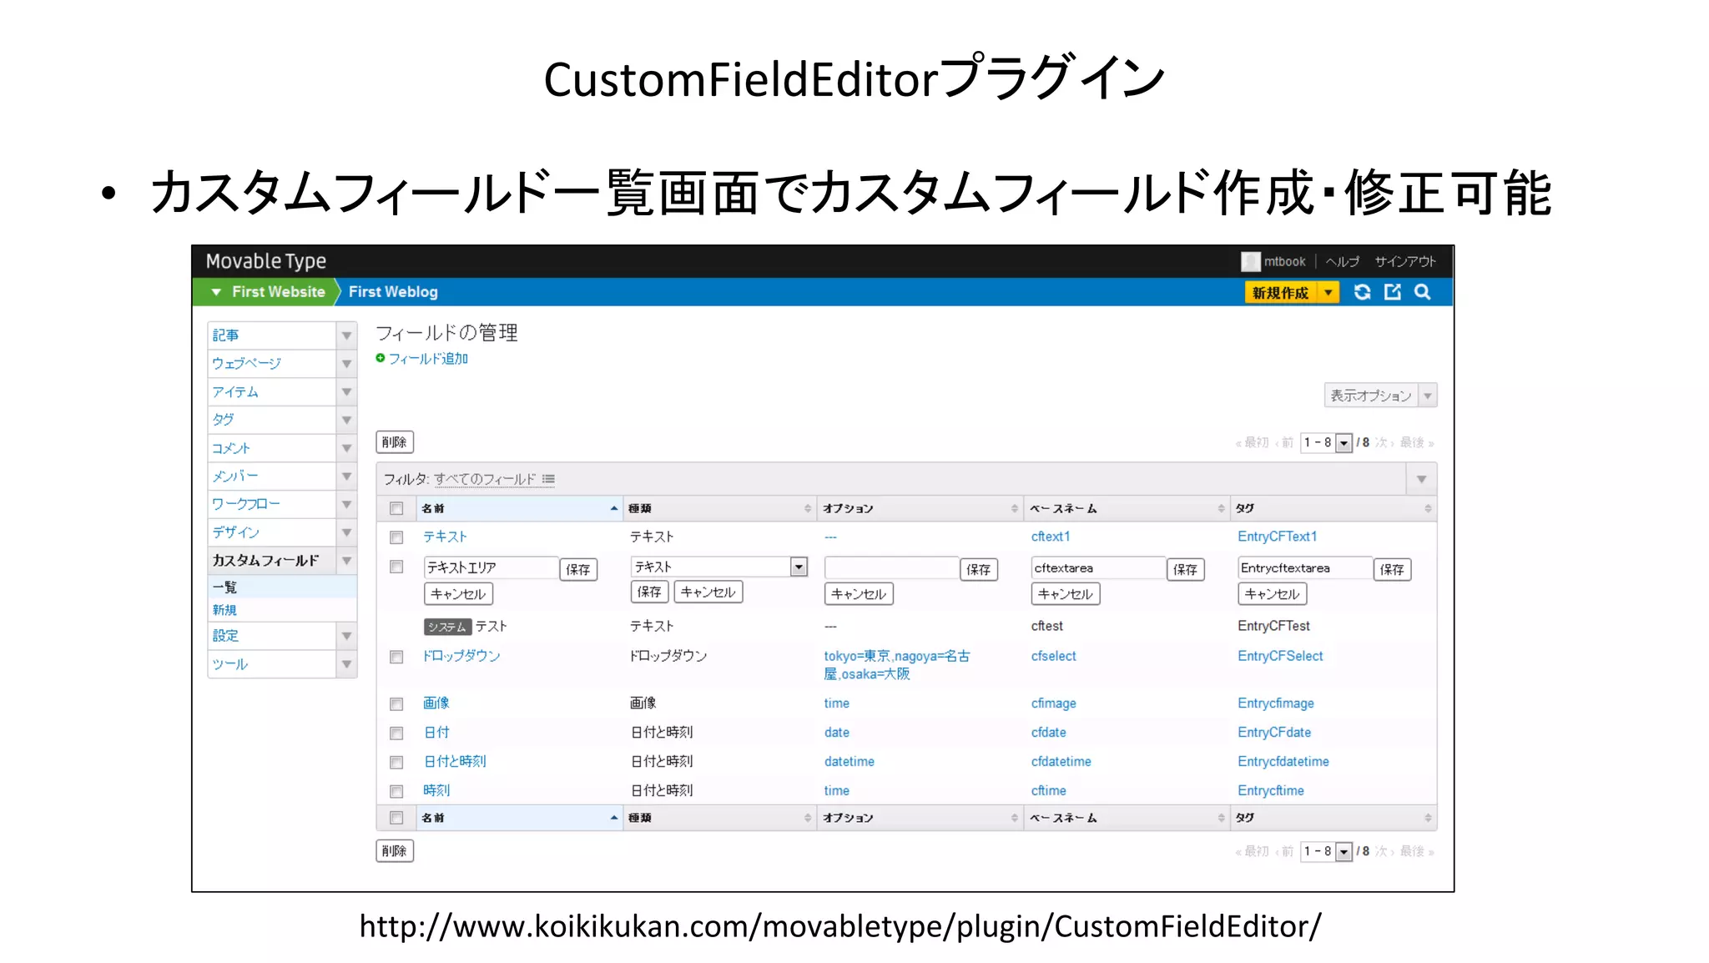Image resolution: width=1709 pixels, height=963 pixels.
Task: Expand the 記事 sidebar menu arrow
Action: point(346,335)
